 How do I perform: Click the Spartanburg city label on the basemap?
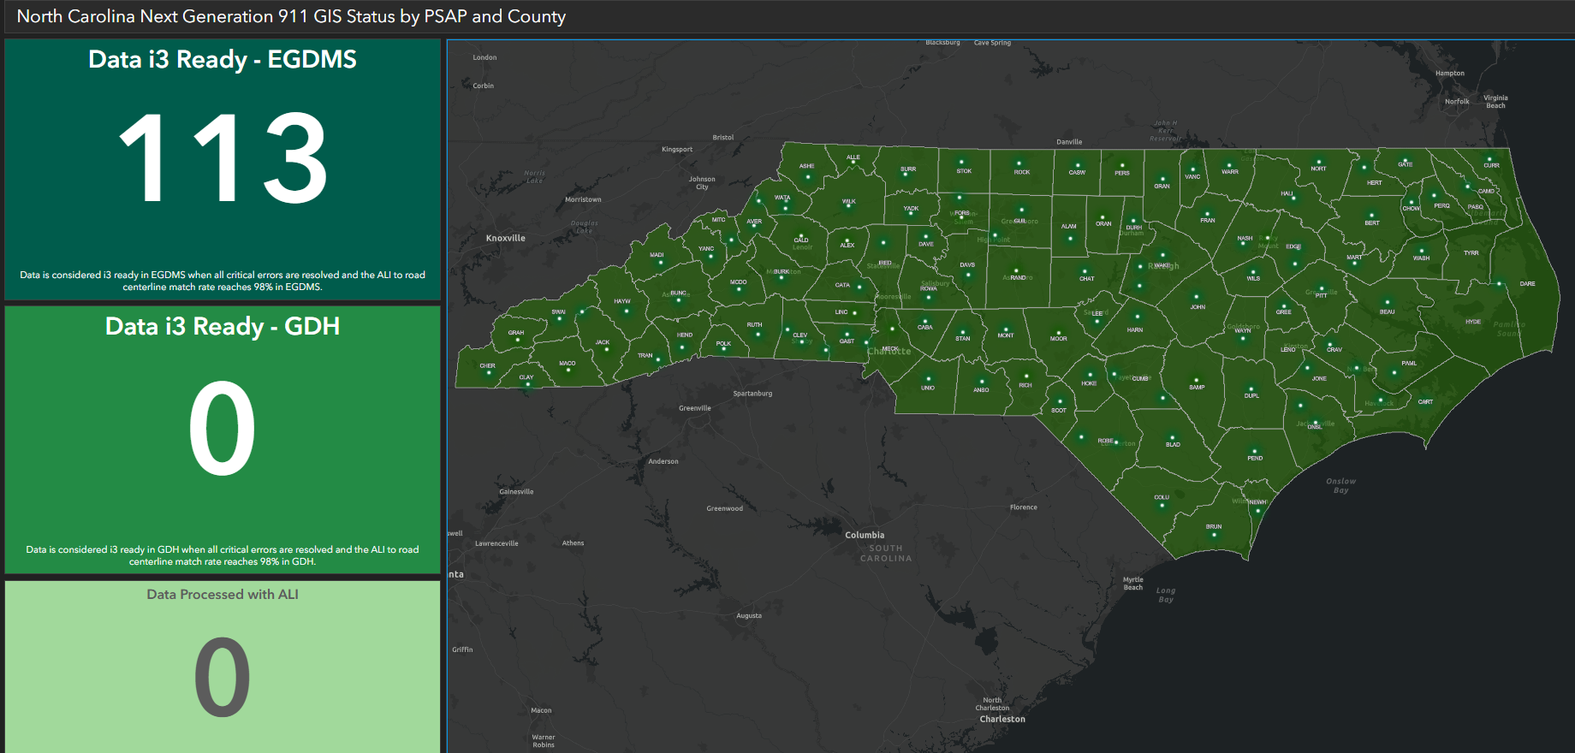click(752, 394)
